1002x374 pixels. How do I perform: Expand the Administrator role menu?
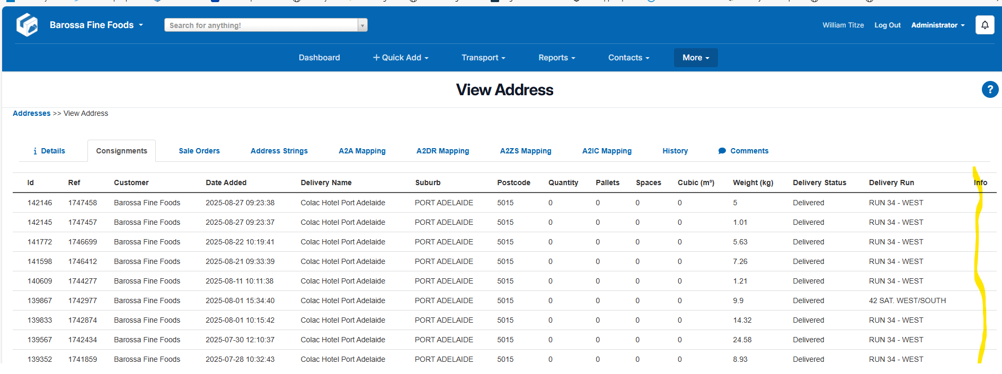pyautogui.click(x=937, y=25)
